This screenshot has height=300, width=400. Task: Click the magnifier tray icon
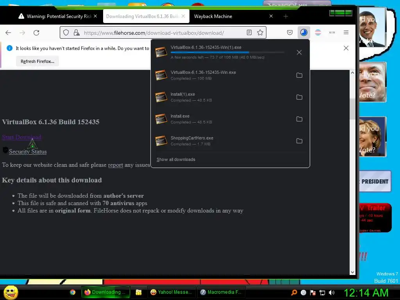click(x=294, y=293)
